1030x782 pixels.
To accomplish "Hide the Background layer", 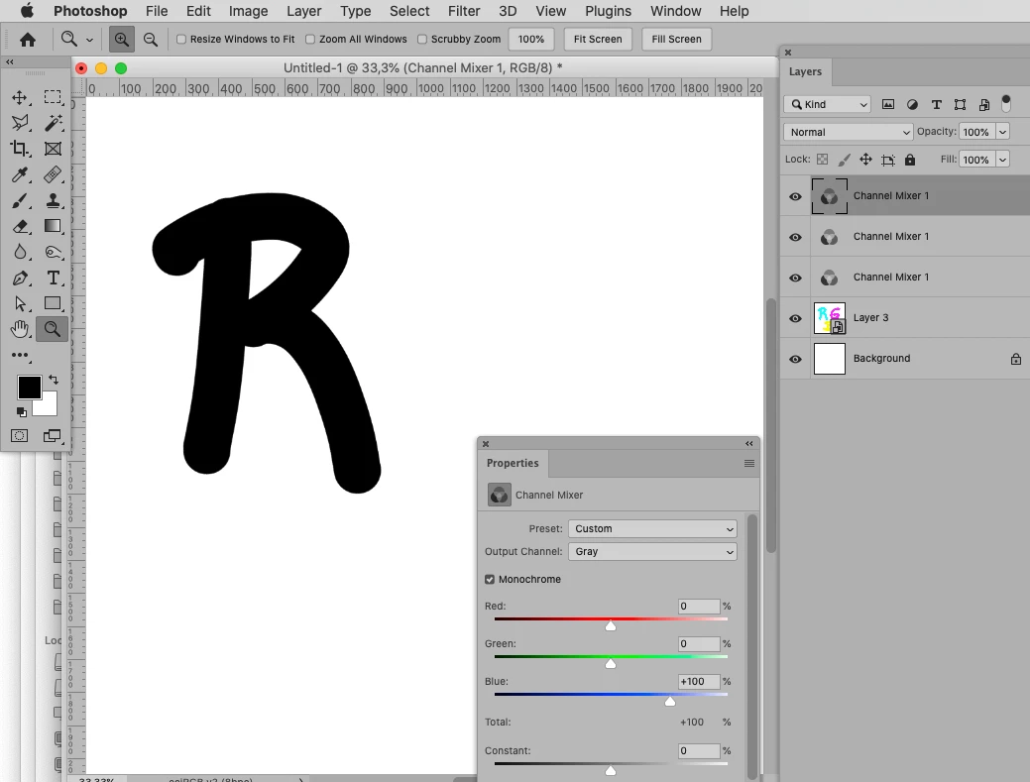I will 795,359.
